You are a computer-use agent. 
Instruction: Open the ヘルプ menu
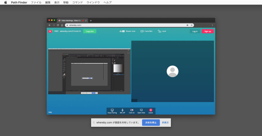click(107, 2)
